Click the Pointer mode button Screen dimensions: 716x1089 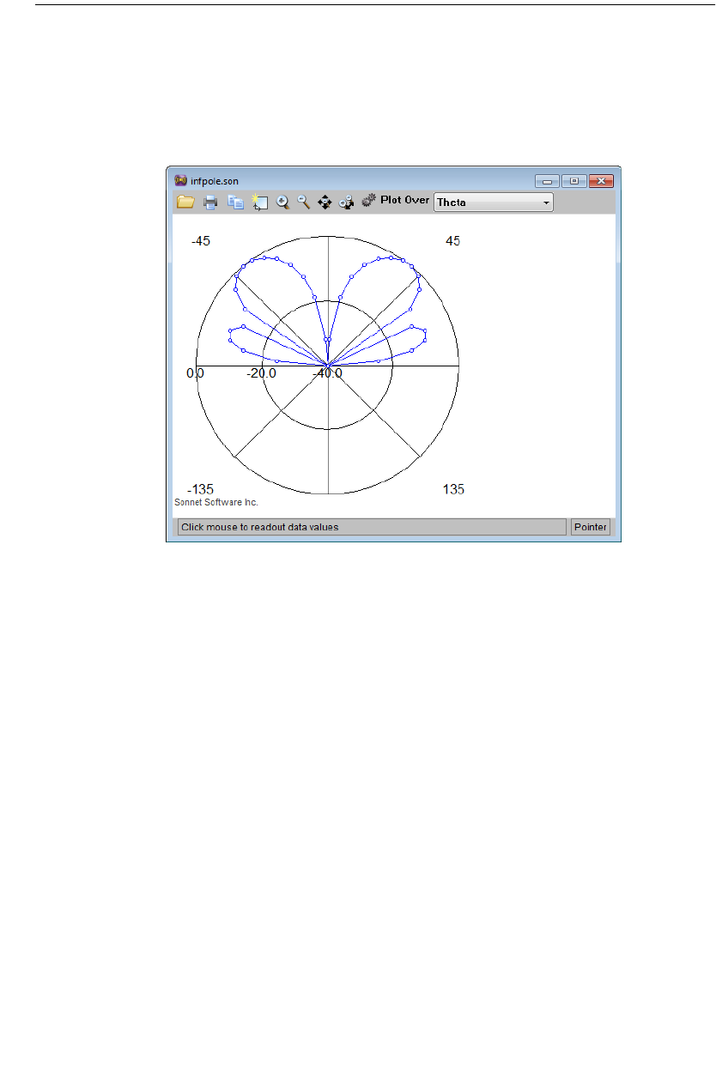(591, 527)
